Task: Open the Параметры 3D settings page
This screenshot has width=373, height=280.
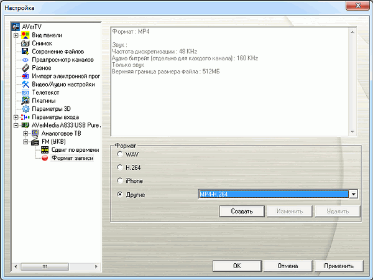Action: click(51, 109)
